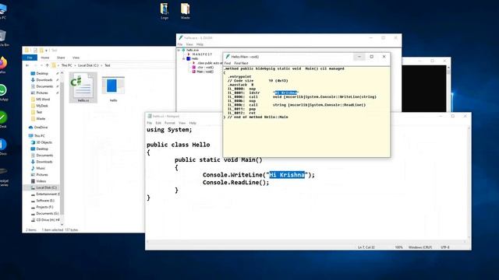Open the File menu in IL DASM
This screenshot has width=499, height=280.
pos(180,44)
